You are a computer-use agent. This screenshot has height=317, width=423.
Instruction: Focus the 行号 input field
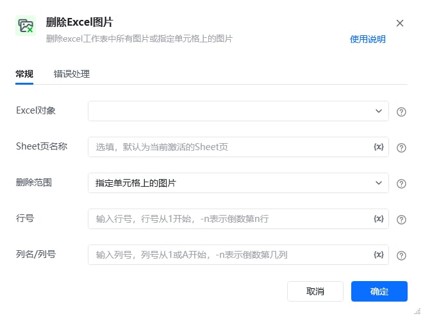coord(238,219)
